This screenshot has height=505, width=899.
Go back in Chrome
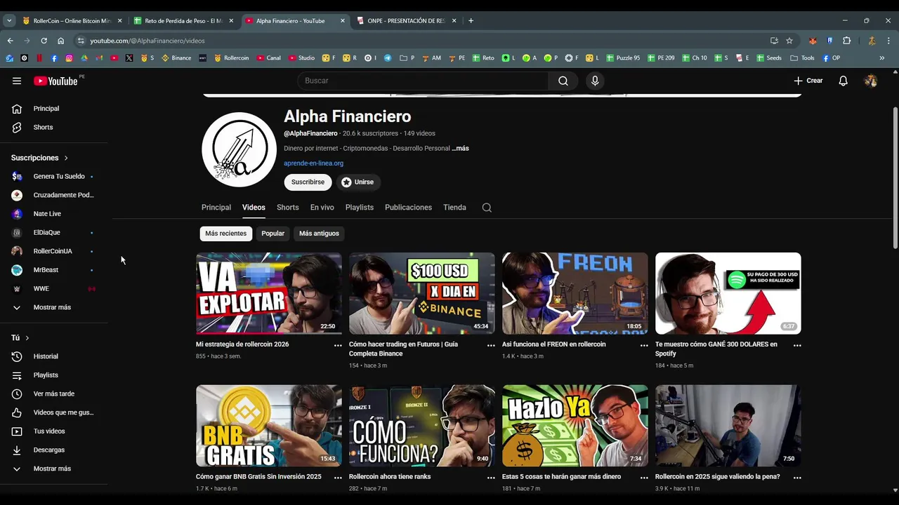click(x=10, y=41)
